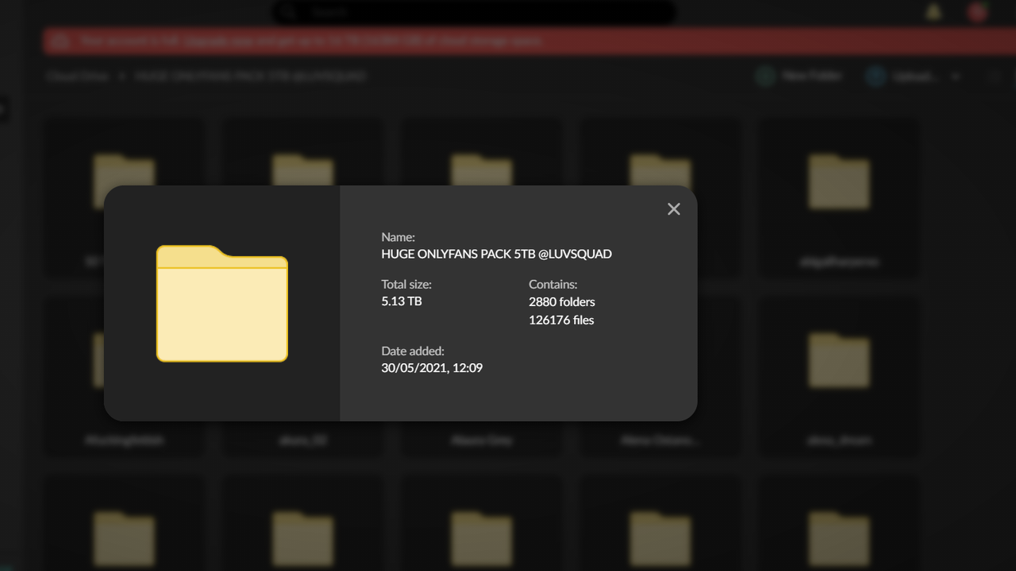Click the Upload cloud icon
The image size is (1016, 571).
(875, 75)
